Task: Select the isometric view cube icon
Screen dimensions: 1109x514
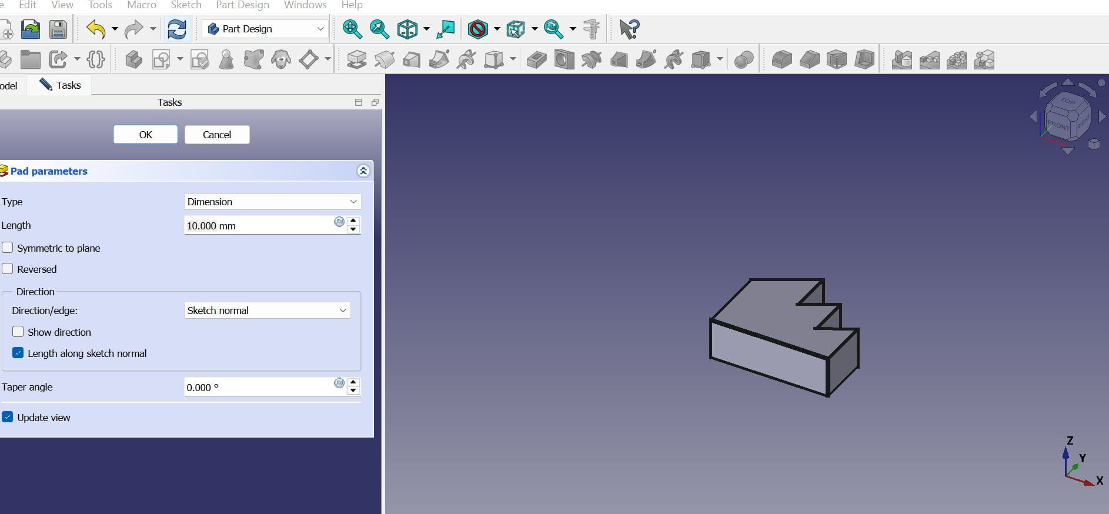Action: tap(407, 29)
